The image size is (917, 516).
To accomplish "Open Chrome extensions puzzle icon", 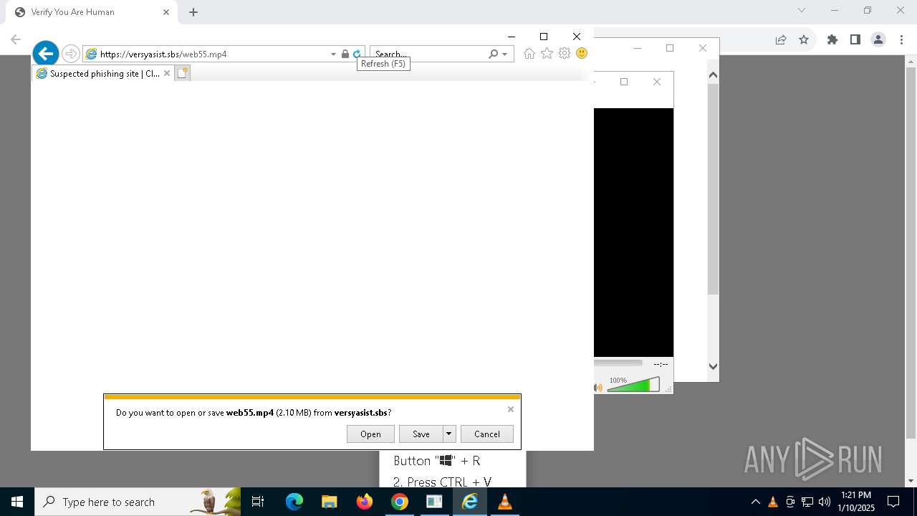I will pyautogui.click(x=832, y=39).
